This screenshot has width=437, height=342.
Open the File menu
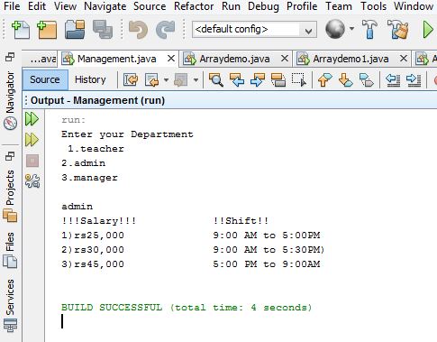point(12,6)
